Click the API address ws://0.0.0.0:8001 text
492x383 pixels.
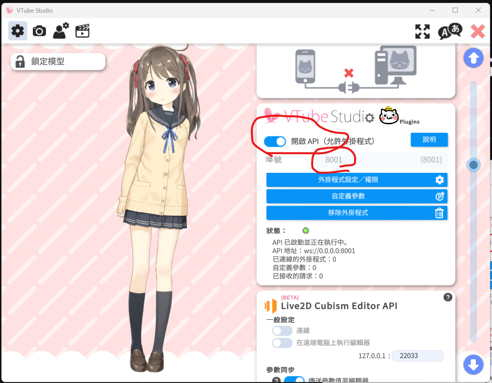[314, 251]
